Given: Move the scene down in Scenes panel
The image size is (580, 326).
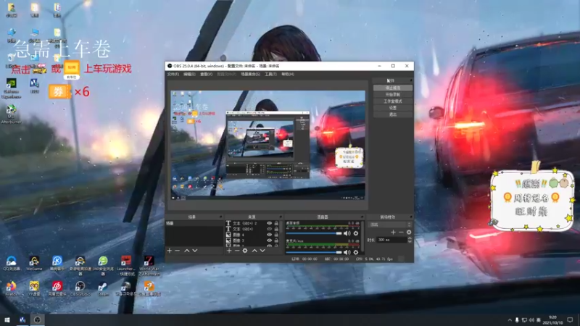Looking at the screenshot, I should point(195,251).
